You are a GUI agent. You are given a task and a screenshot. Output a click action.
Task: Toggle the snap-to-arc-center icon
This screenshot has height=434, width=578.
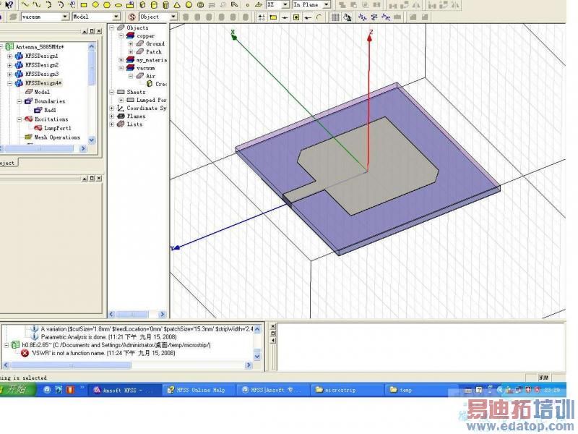tap(319, 17)
